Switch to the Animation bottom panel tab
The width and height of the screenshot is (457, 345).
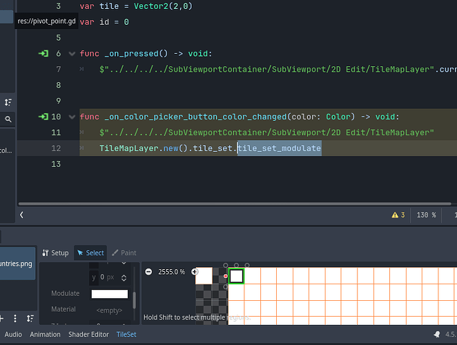pos(45,335)
